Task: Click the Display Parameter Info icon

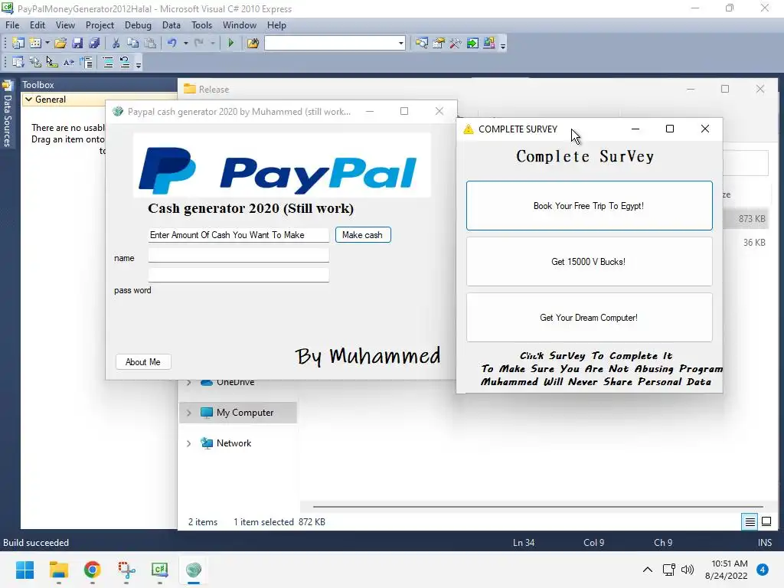Action: click(x=35, y=62)
